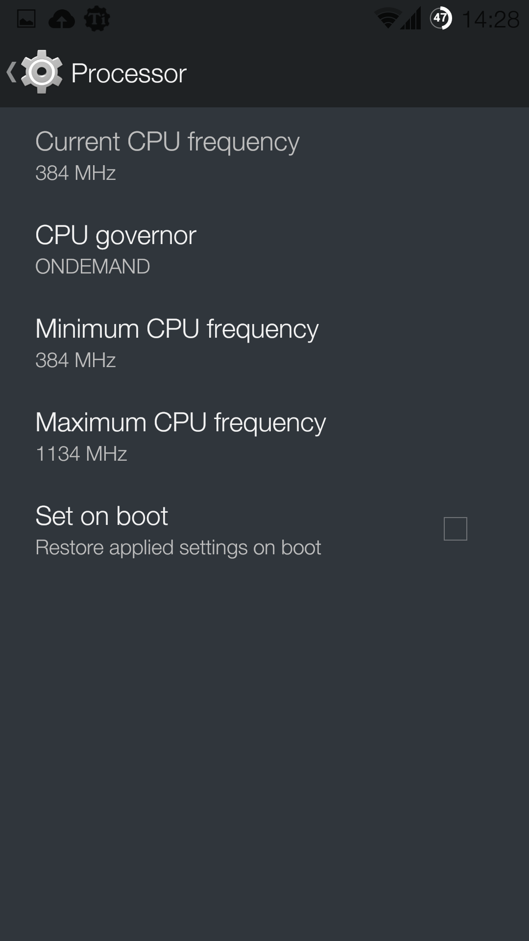529x941 pixels.
Task: Tap Restore applied settings on boot text
Action: pyautogui.click(x=178, y=547)
